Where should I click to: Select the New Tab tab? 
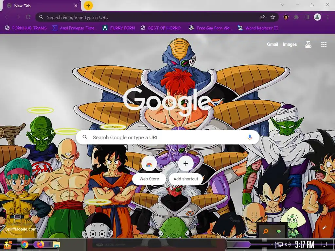[42, 6]
